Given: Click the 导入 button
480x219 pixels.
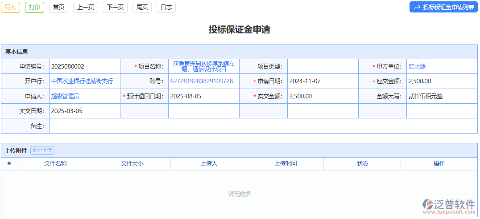Looking at the screenshot, I should (10, 7).
